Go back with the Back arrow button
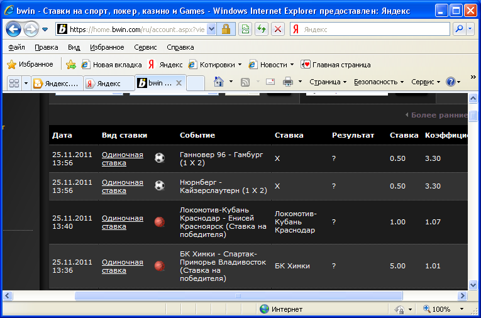Viewport: 481px width, 318px height. 13,30
